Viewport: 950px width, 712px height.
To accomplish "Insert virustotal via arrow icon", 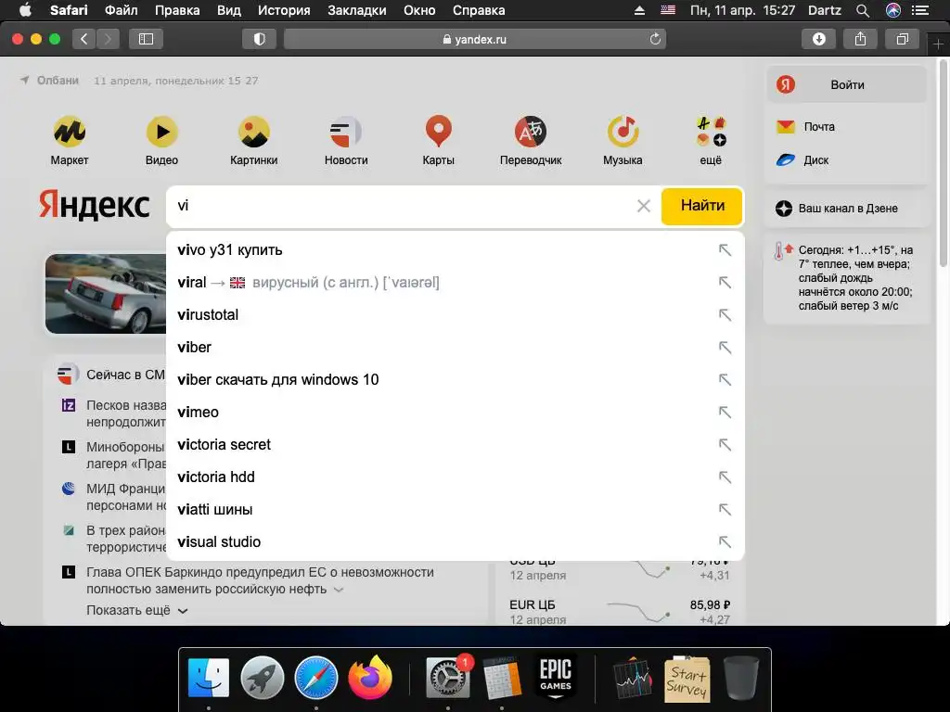I will pyautogui.click(x=725, y=315).
